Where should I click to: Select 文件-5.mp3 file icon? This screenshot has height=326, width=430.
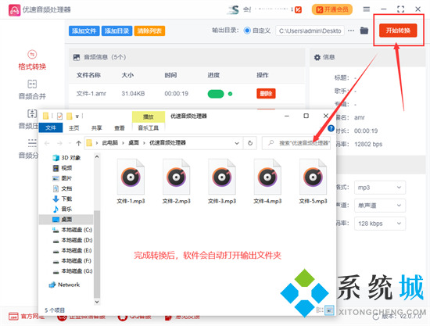[x=313, y=177]
